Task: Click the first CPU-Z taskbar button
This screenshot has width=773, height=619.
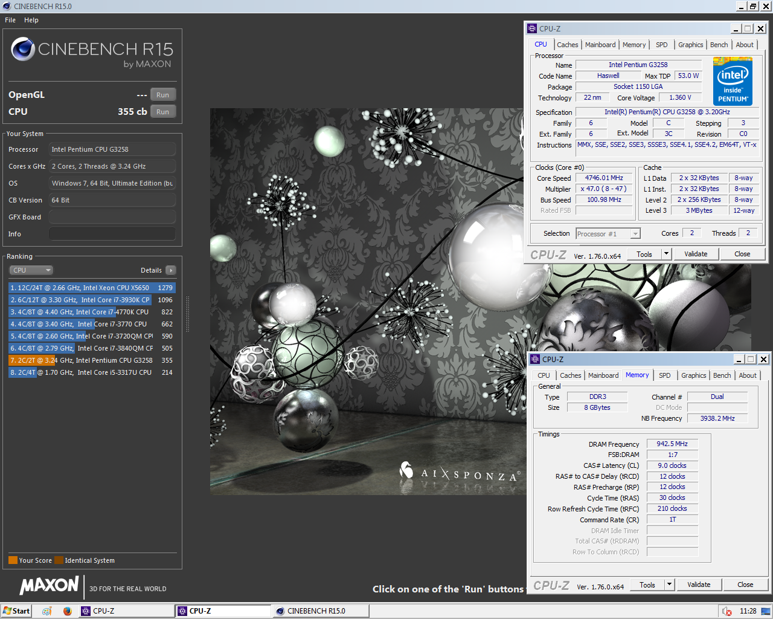Action: (x=126, y=611)
